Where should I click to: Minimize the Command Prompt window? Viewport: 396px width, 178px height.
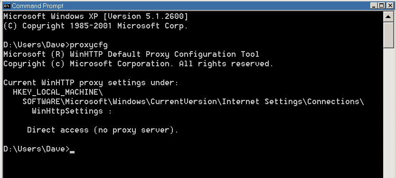tap(374, 6)
